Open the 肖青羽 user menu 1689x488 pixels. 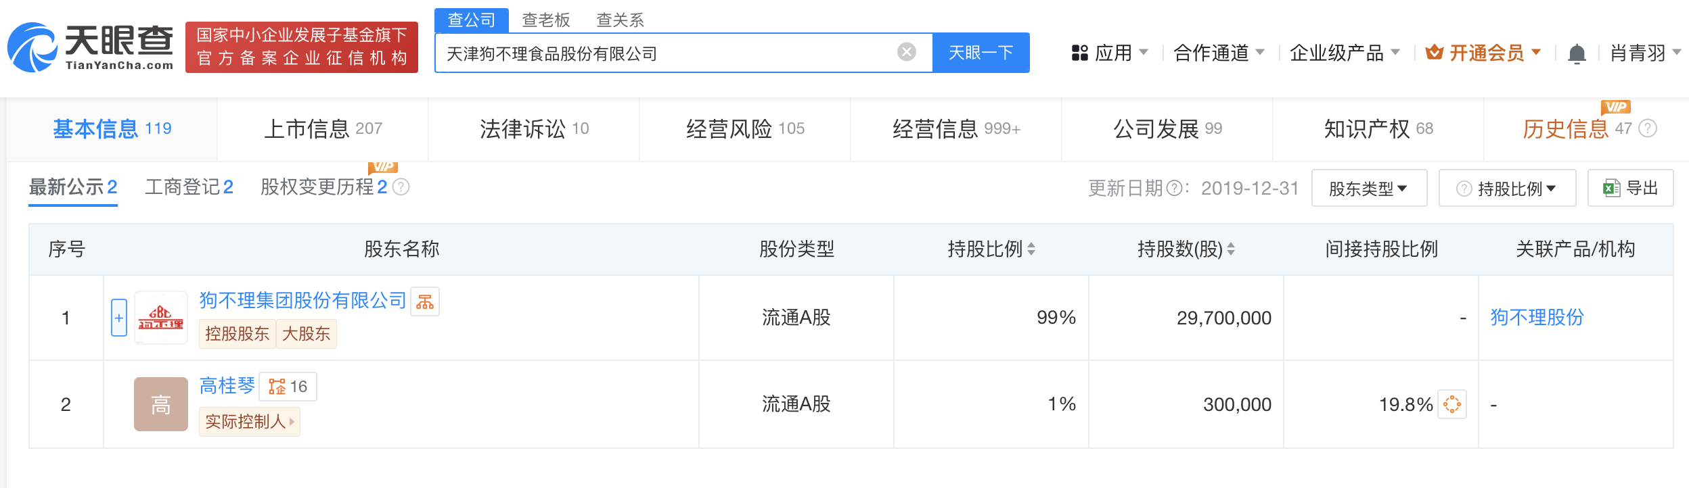[1646, 53]
